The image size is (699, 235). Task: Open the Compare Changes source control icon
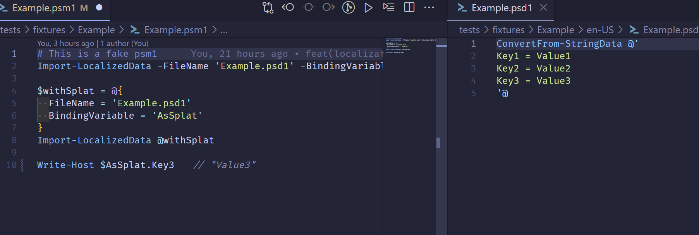point(268,8)
